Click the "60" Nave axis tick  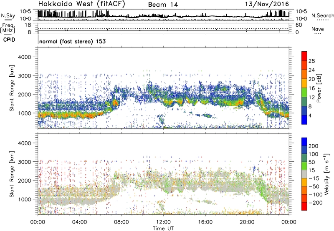click(299, 25)
